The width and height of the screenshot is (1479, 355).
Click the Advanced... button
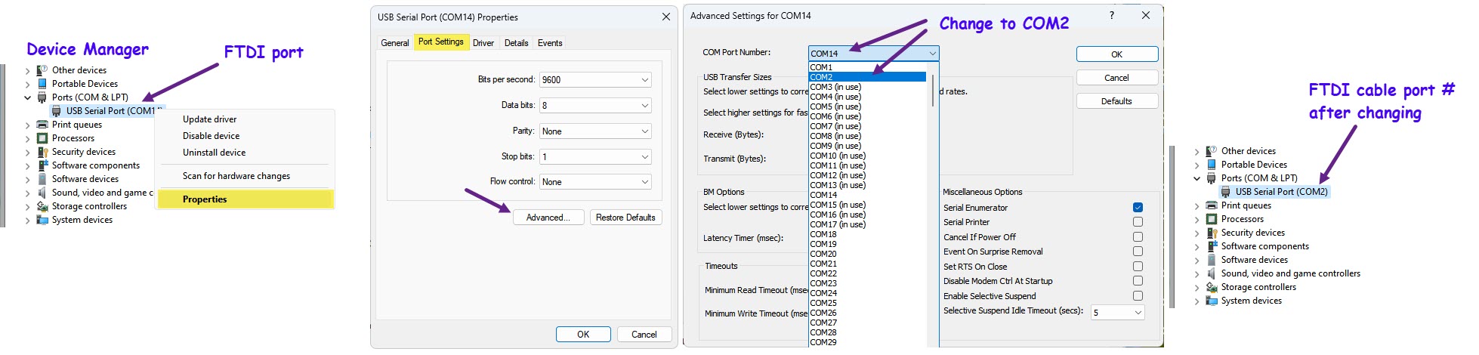pos(548,218)
